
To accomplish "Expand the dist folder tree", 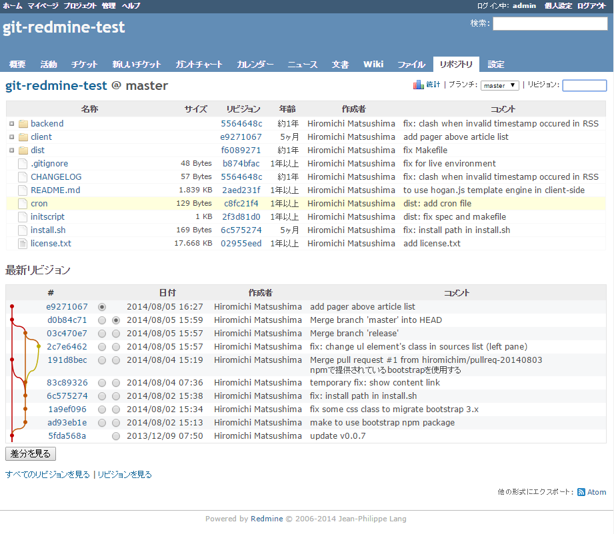I will [x=12, y=150].
